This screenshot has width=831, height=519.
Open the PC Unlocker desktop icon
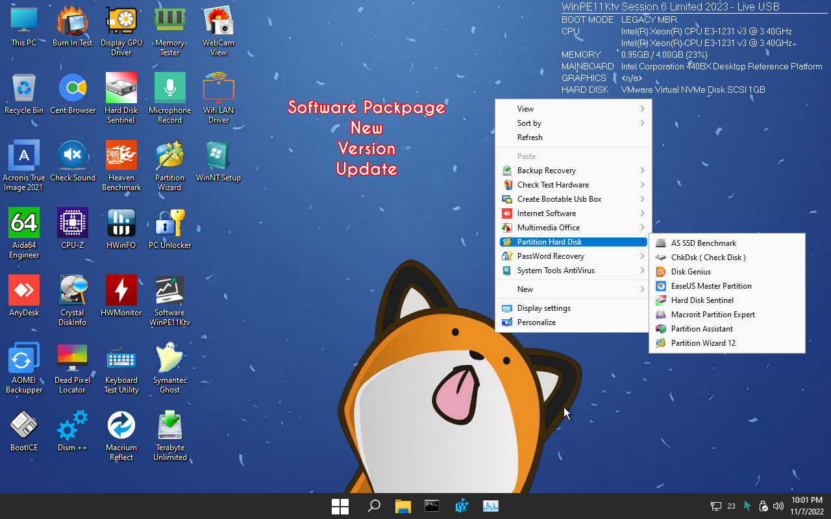(x=169, y=224)
